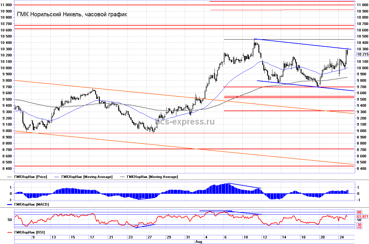Image resolution: width=369 pixels, height=244 pixels.
Task: Click the 8 400 label on right price axis
Action: (363, 169)
